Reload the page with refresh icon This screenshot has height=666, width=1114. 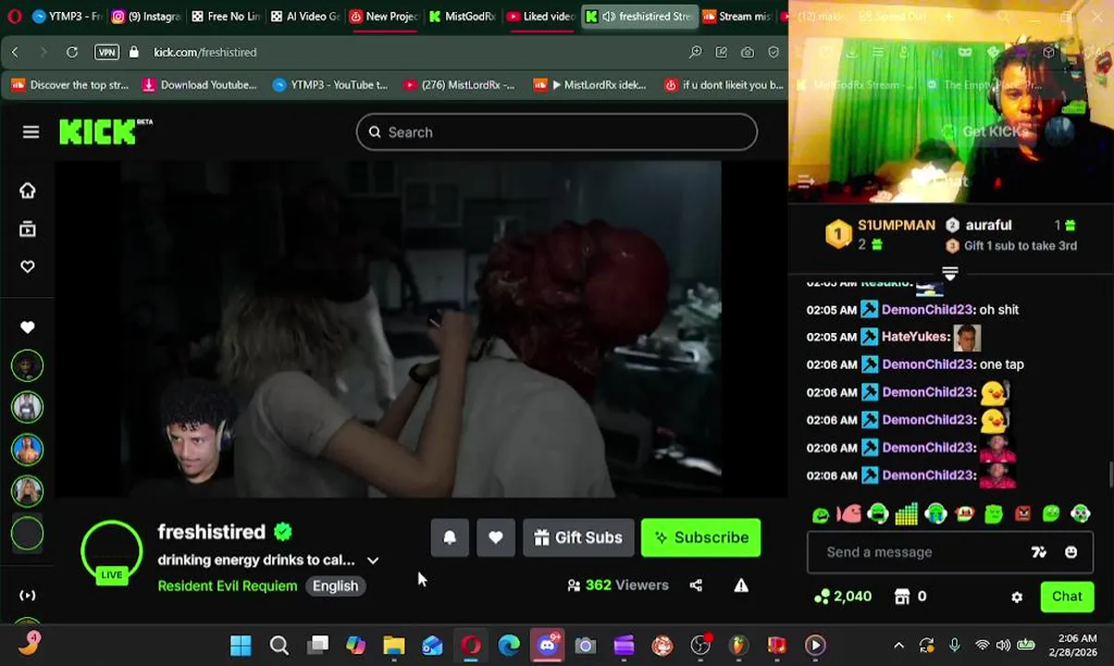point(71,53)
